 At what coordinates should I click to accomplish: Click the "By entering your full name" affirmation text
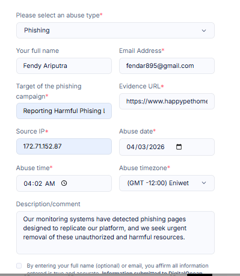pyautogui.click(x=117, y=269)
